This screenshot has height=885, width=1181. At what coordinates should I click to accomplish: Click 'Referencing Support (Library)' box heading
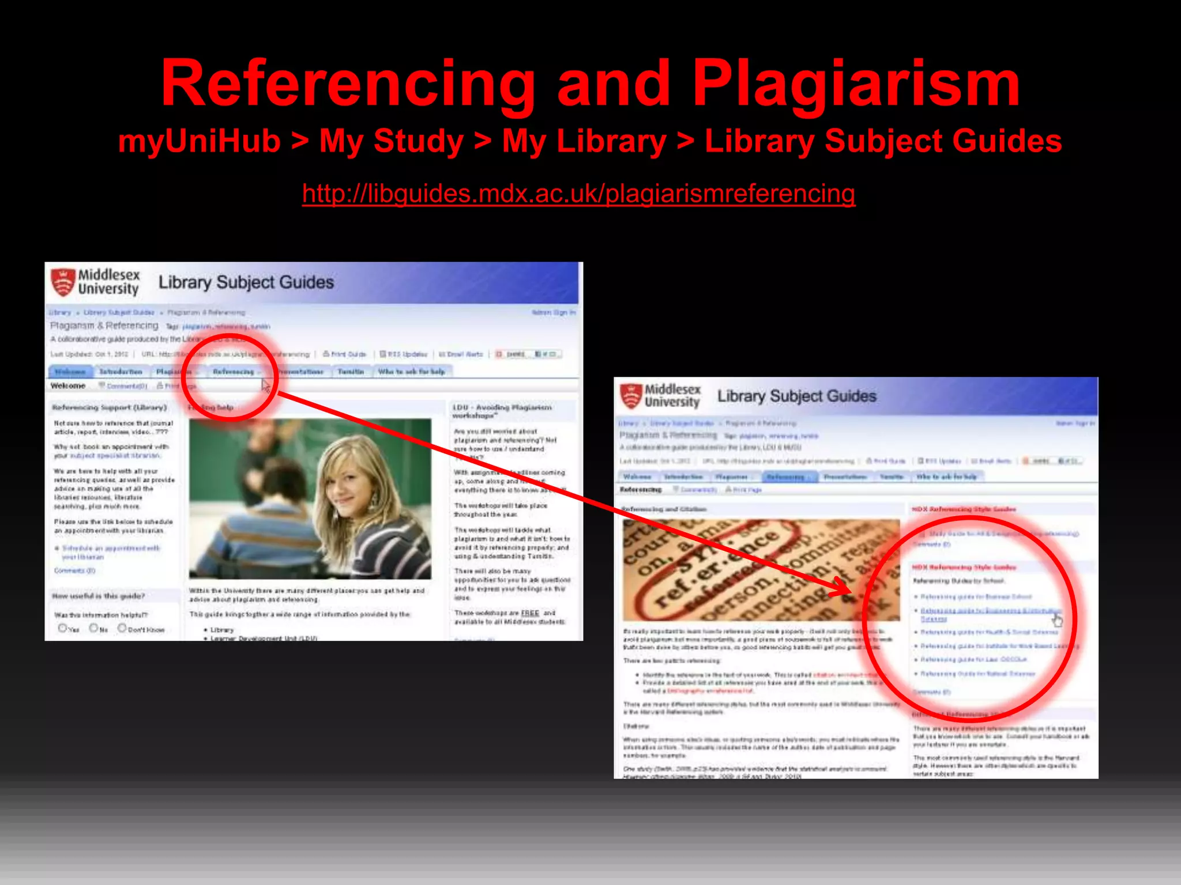pos(110,407)
